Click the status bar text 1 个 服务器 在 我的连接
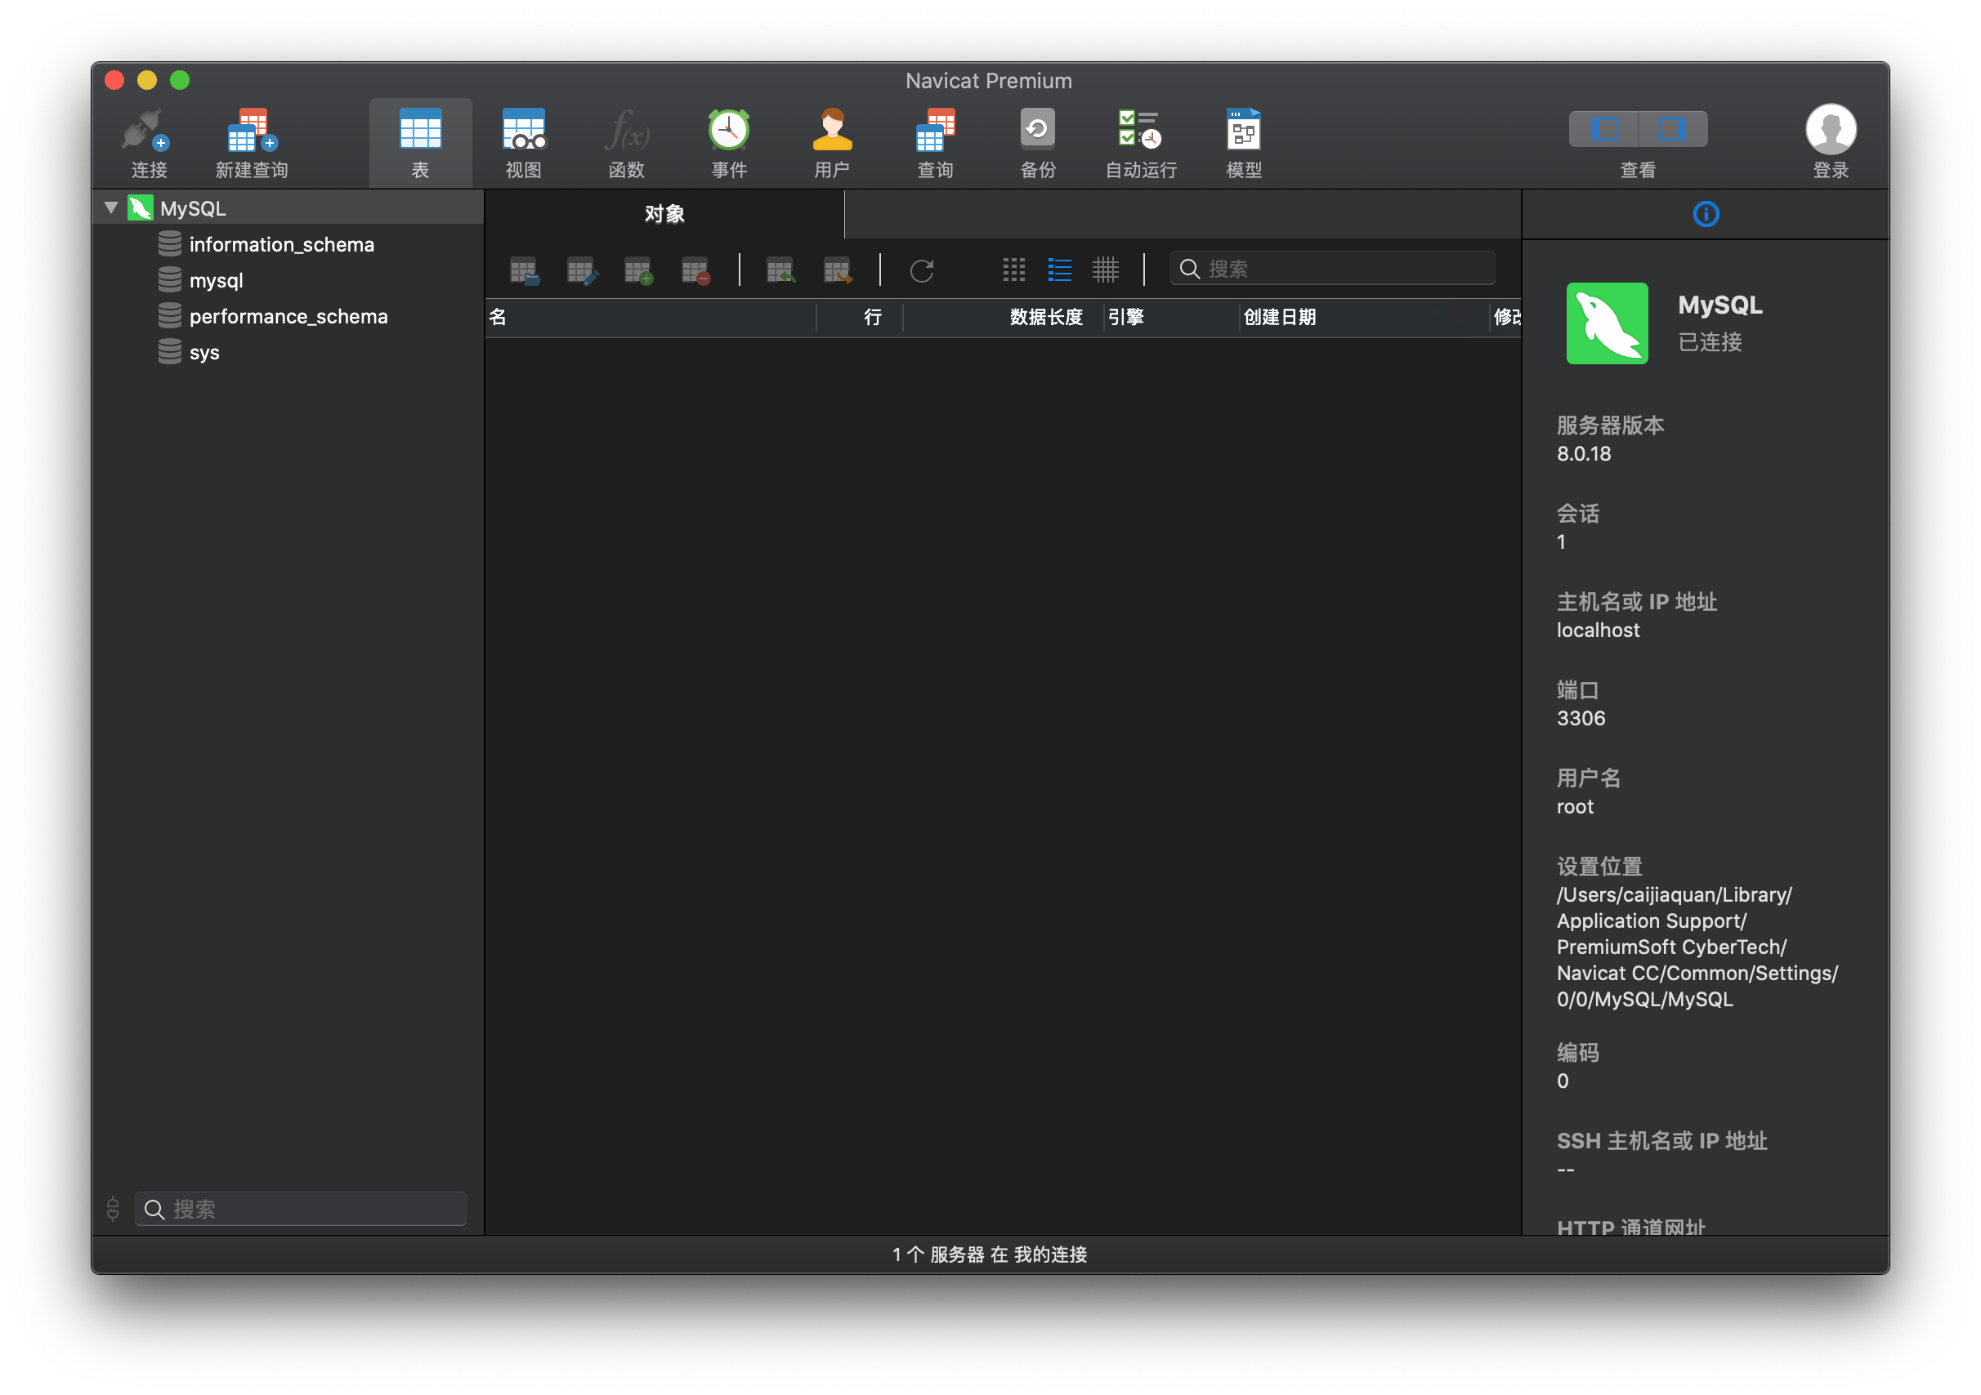Viewport: 1981px width, 1395px height. (x=990, y=1255)
